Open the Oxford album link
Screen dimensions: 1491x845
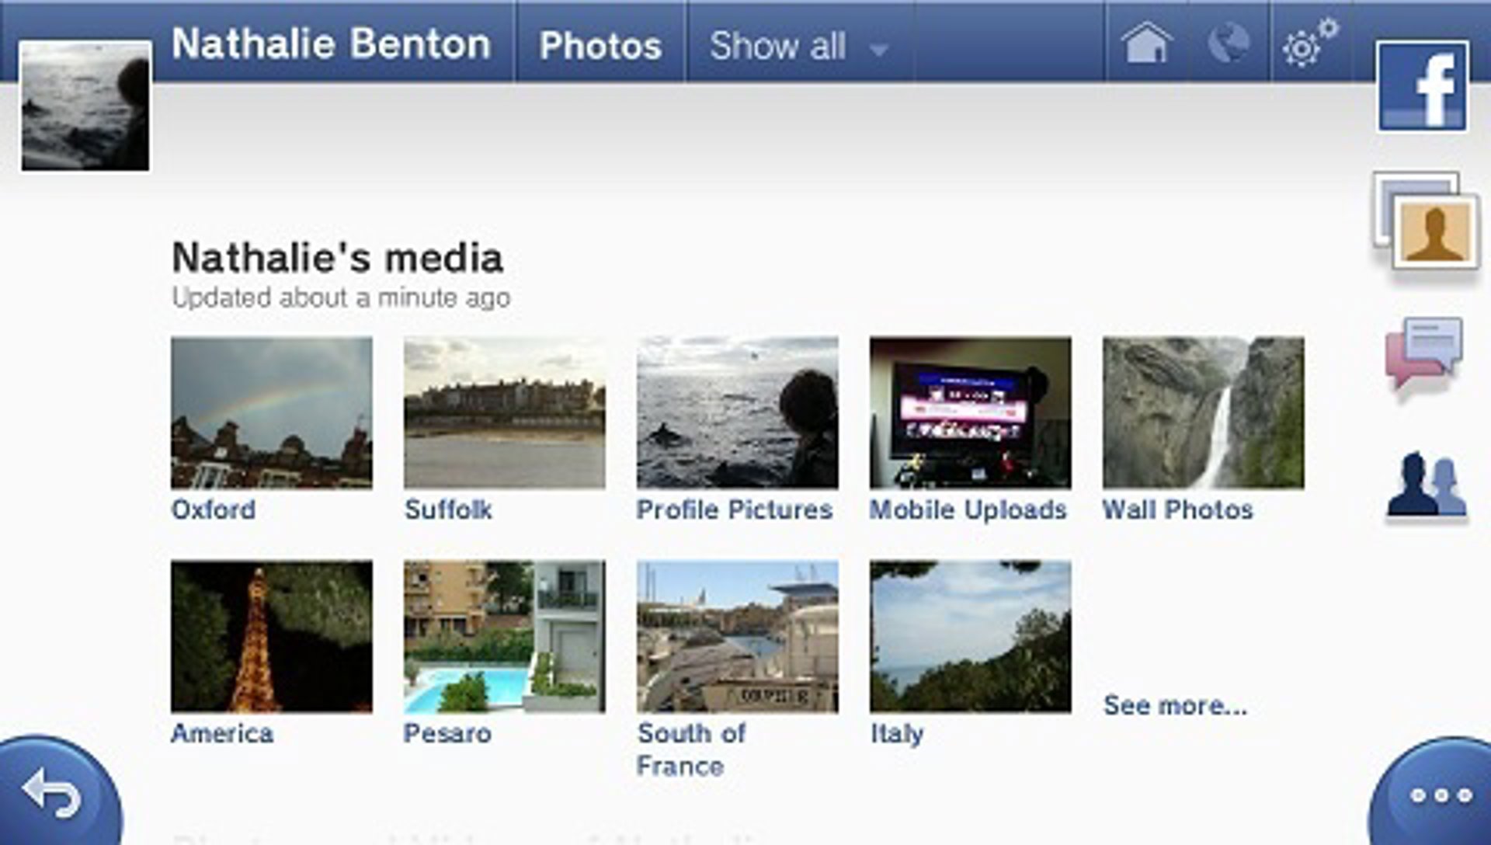214,509
